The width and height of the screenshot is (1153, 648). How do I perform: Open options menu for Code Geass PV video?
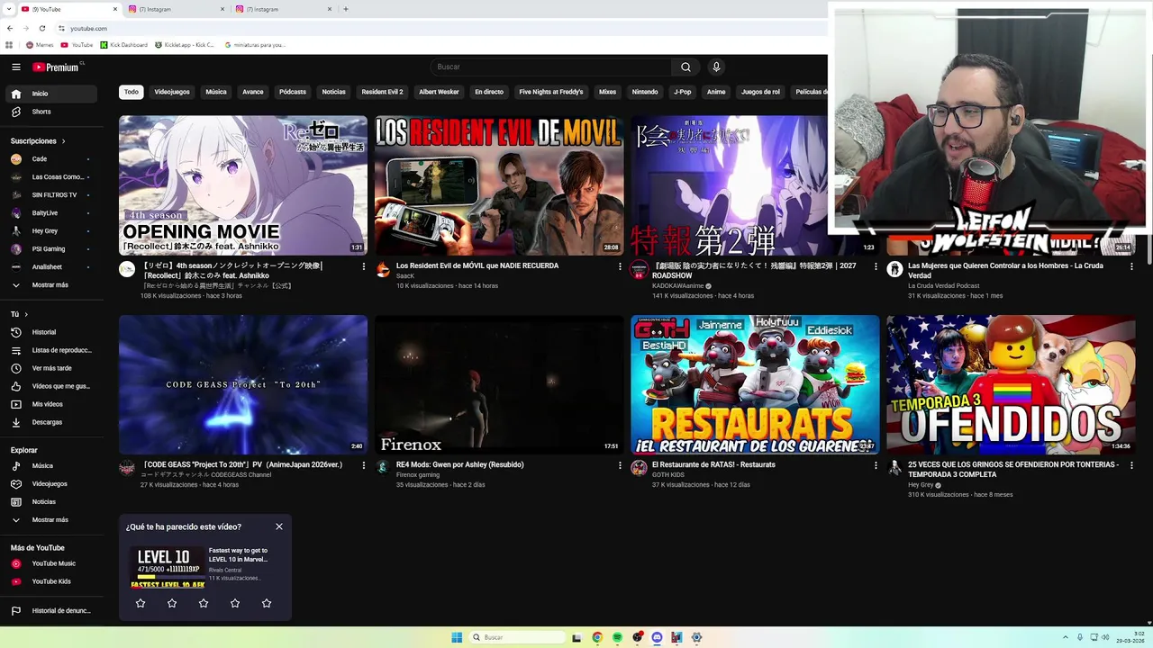click(x=364, y=465)
